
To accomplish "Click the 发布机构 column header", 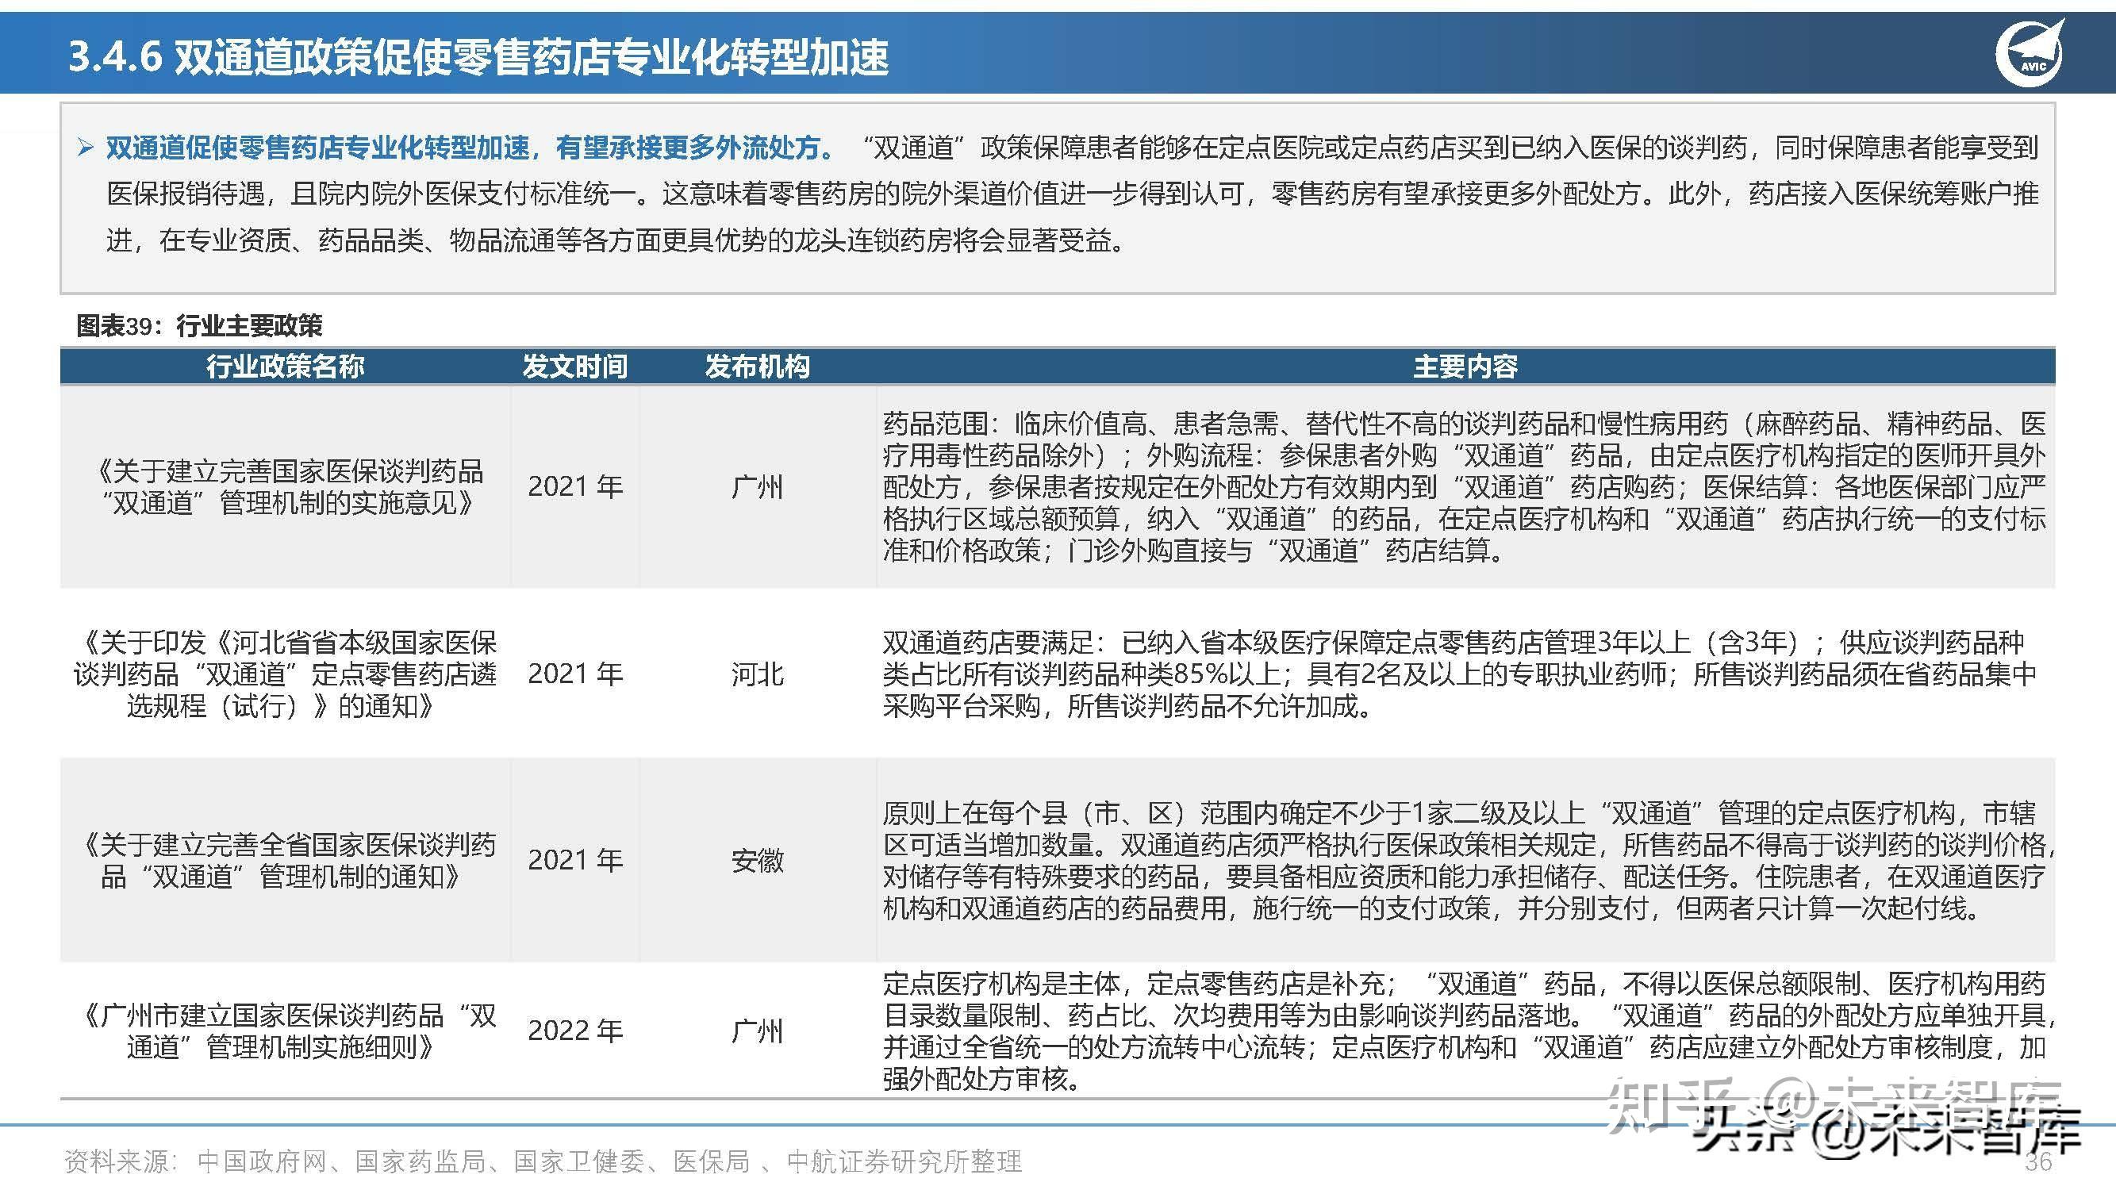I will [x=758, y=367].
